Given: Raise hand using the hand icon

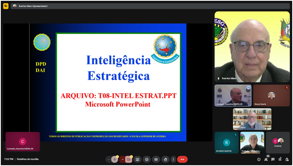Looking at the screenshot, I should click(165, 159).
